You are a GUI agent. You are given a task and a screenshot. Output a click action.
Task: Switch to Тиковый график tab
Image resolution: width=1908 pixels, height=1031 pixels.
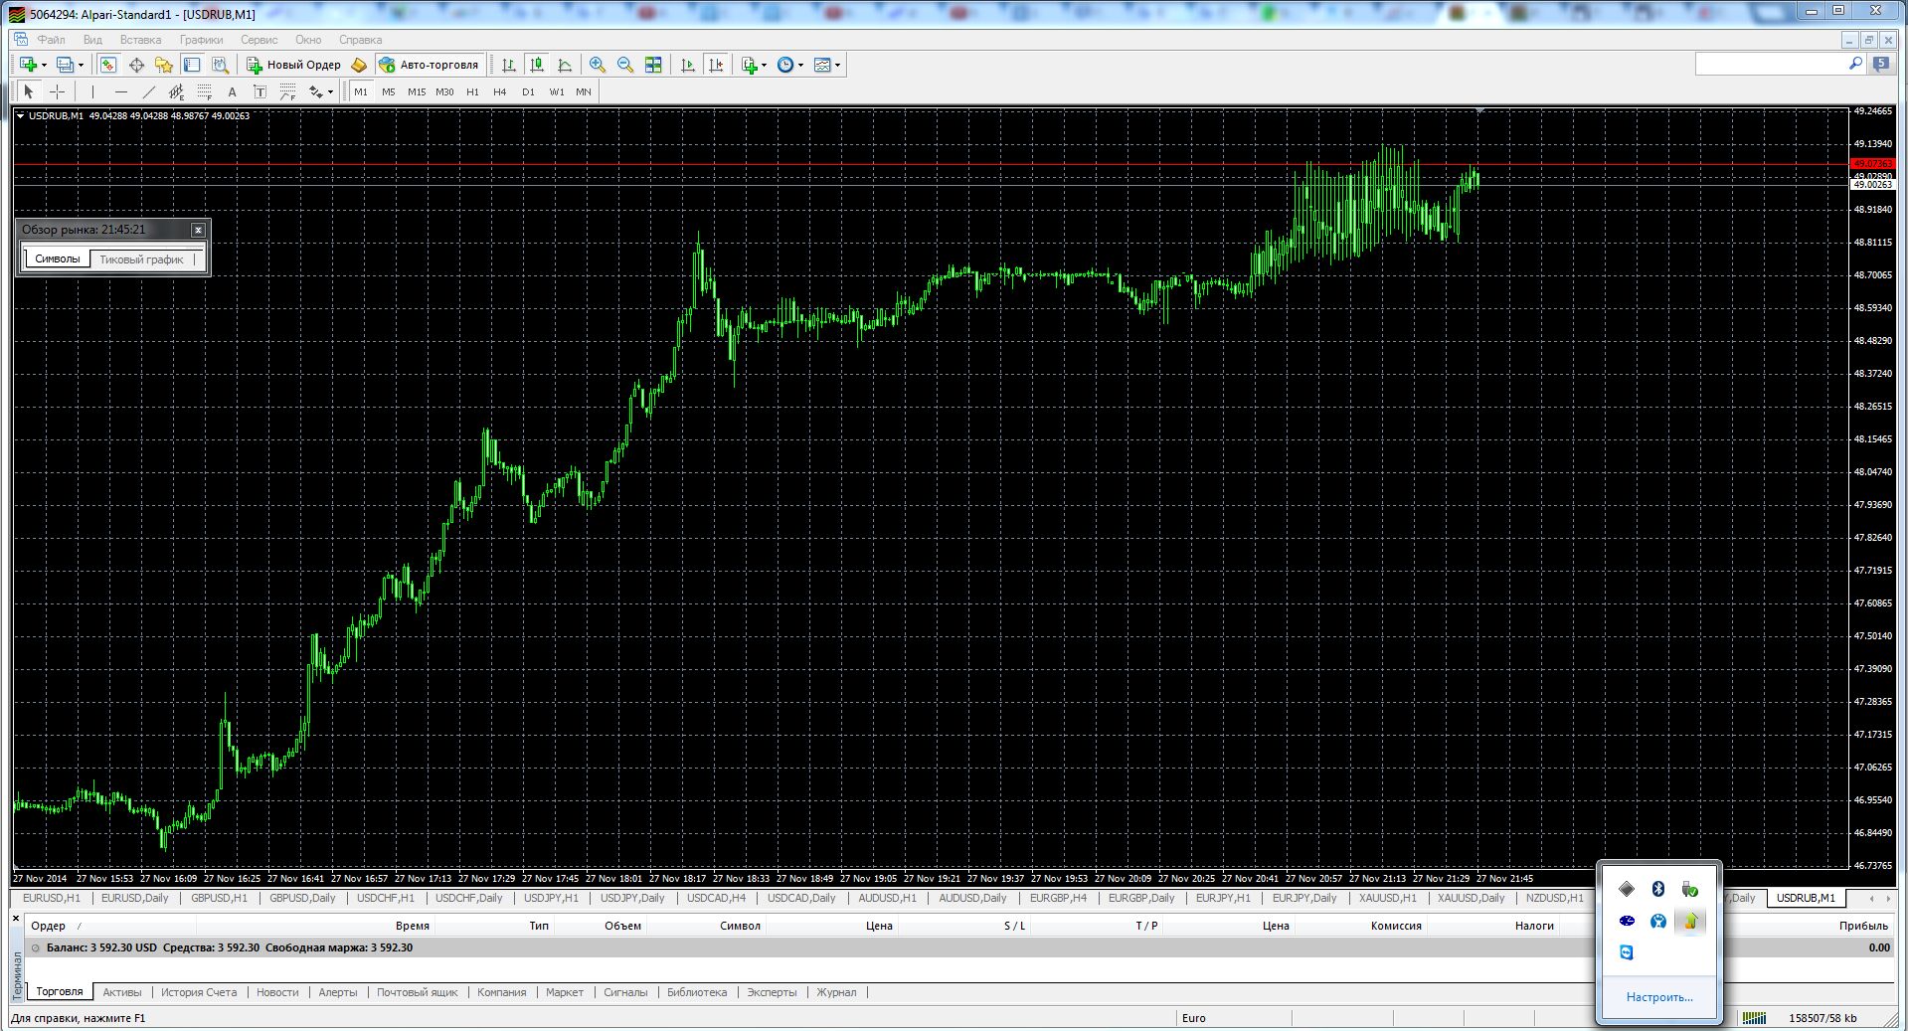coord(141,259)
